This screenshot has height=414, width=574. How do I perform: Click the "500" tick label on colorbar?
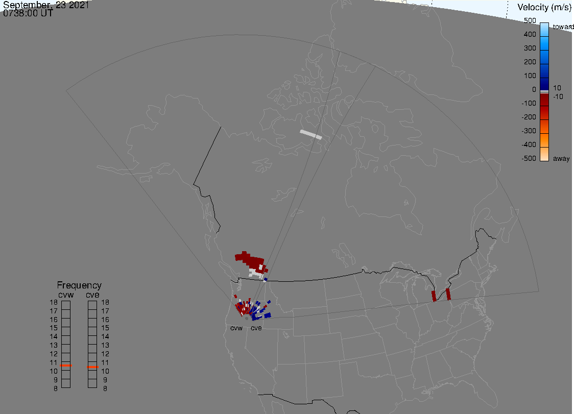click(x=530, y=20)
